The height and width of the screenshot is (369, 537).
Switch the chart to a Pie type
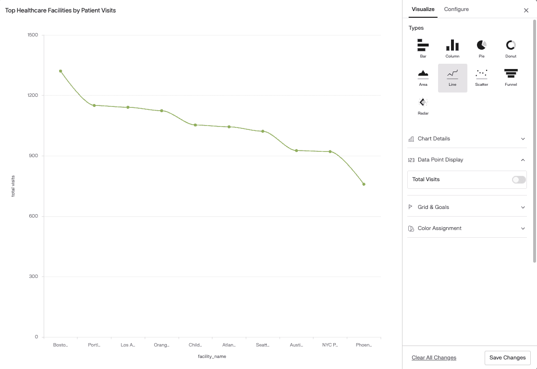click(x=481, y=46)
